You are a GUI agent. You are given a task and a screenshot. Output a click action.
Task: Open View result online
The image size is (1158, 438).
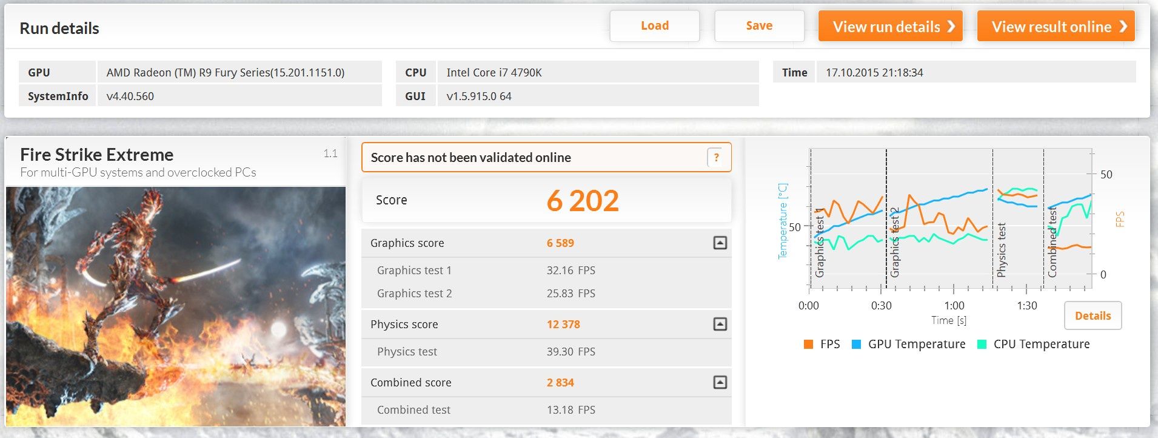[1056, 26]
